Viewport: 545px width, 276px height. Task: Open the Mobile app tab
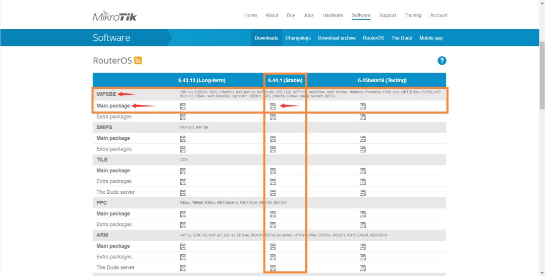[x=431, y=38]
